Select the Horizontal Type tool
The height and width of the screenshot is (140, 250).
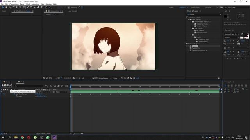(31, 7)
